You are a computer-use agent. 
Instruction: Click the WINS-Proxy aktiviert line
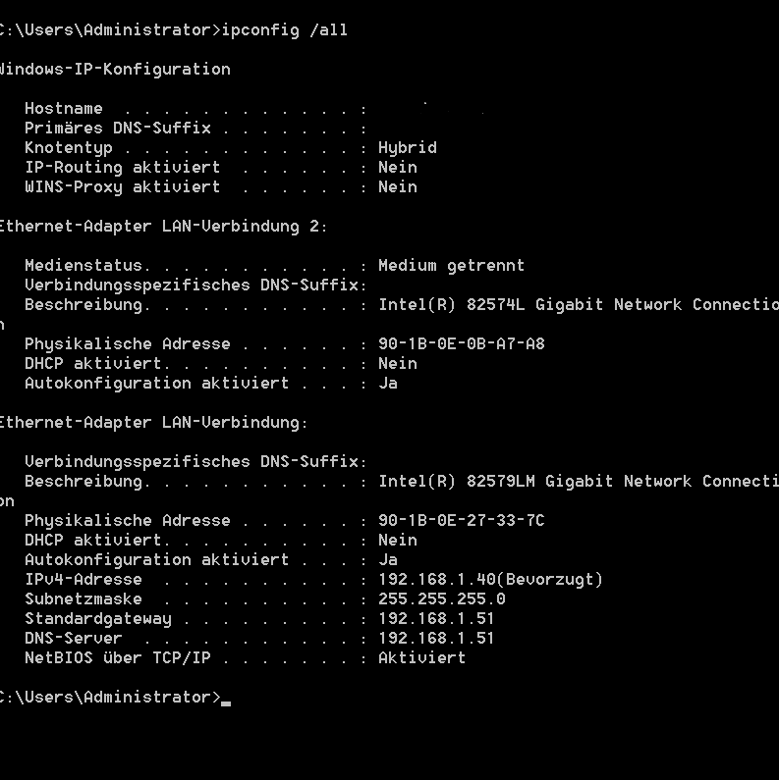tap(221, 187)
